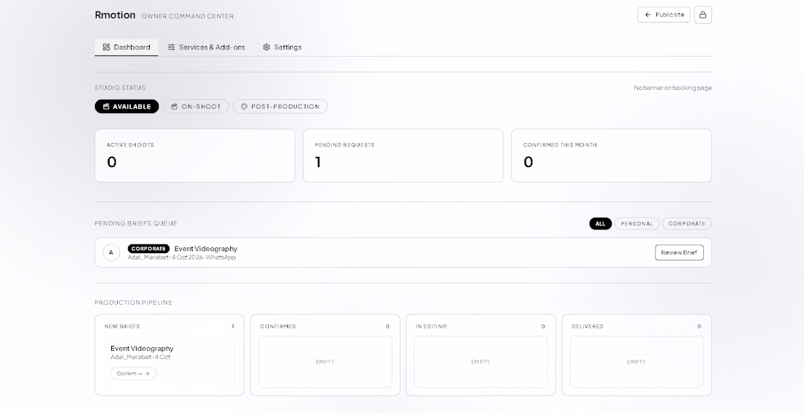Click the Event Videography title in queue

(x=205, y=249)
